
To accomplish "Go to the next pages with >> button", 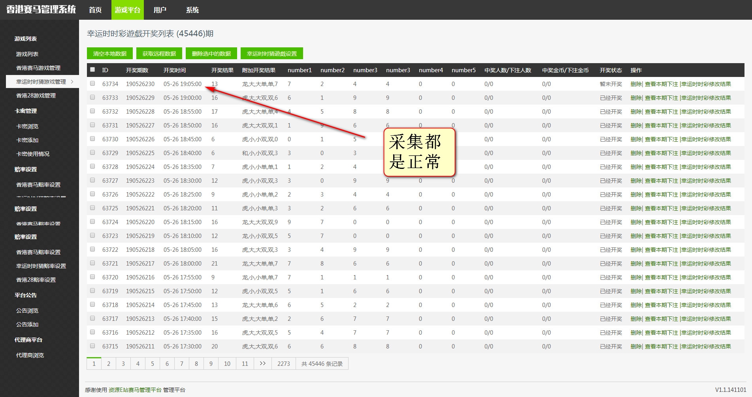I will point(262,363).
